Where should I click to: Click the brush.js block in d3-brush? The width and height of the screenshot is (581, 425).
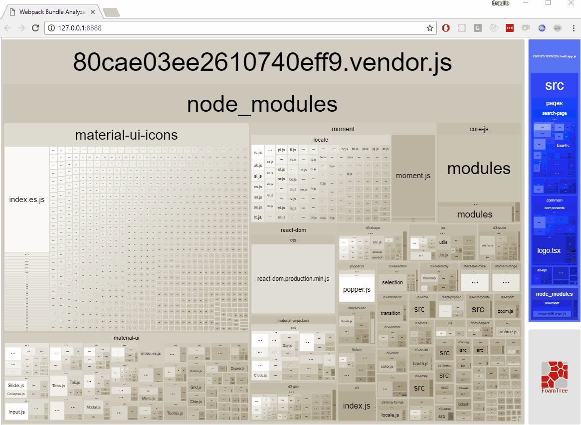click(420, 364)
